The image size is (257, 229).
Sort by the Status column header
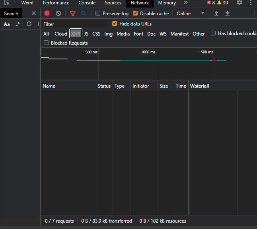tap(104, 86)
